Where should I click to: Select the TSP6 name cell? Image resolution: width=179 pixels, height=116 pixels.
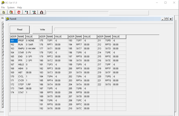point(51,100)
